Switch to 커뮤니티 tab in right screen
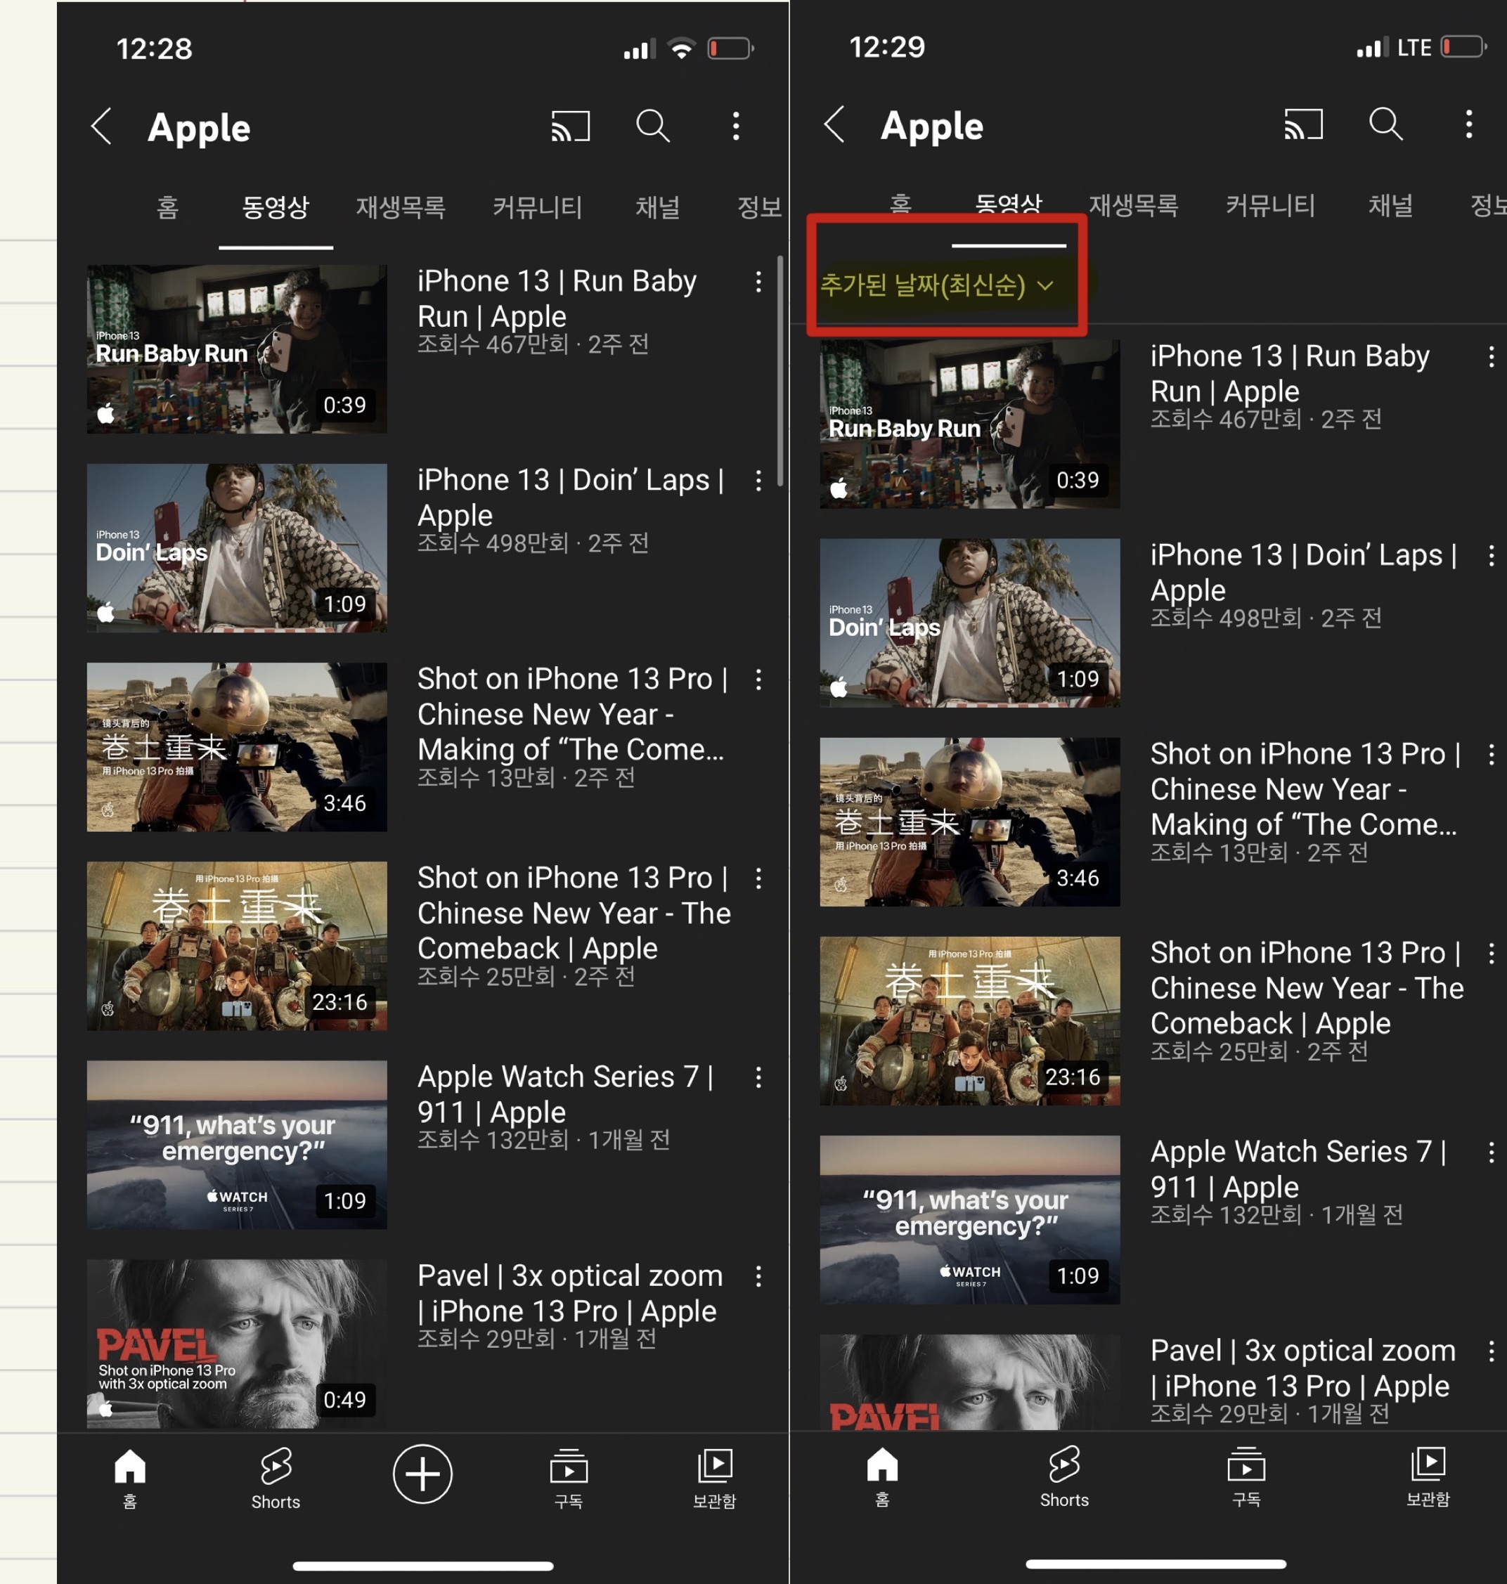 tap(1270, 207)
